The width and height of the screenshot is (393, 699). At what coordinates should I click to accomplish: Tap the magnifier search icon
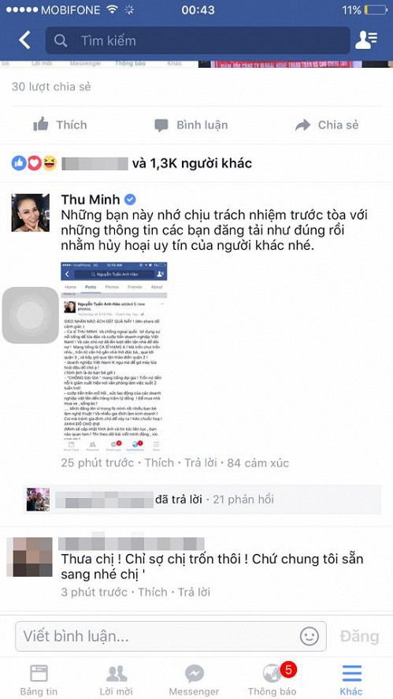[61, 40]
